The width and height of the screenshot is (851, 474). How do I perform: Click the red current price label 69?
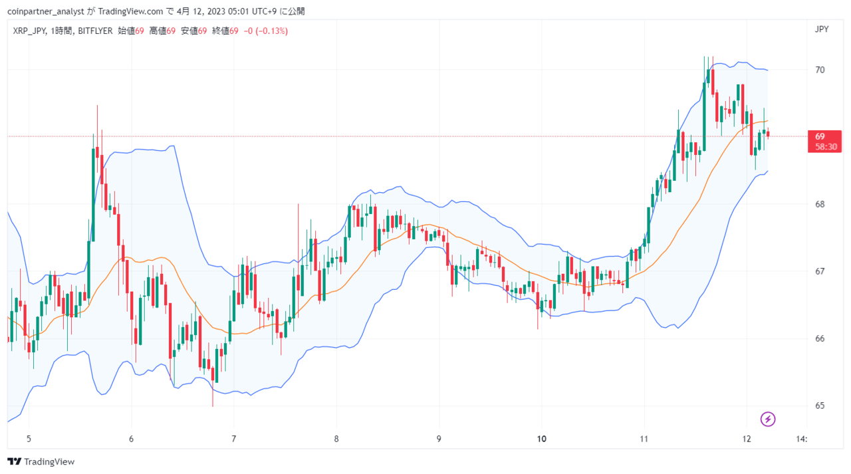[x=820, y=136]
